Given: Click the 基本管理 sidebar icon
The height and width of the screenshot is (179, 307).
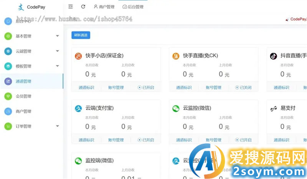Looking at the screenshot, I should point(8,36).
